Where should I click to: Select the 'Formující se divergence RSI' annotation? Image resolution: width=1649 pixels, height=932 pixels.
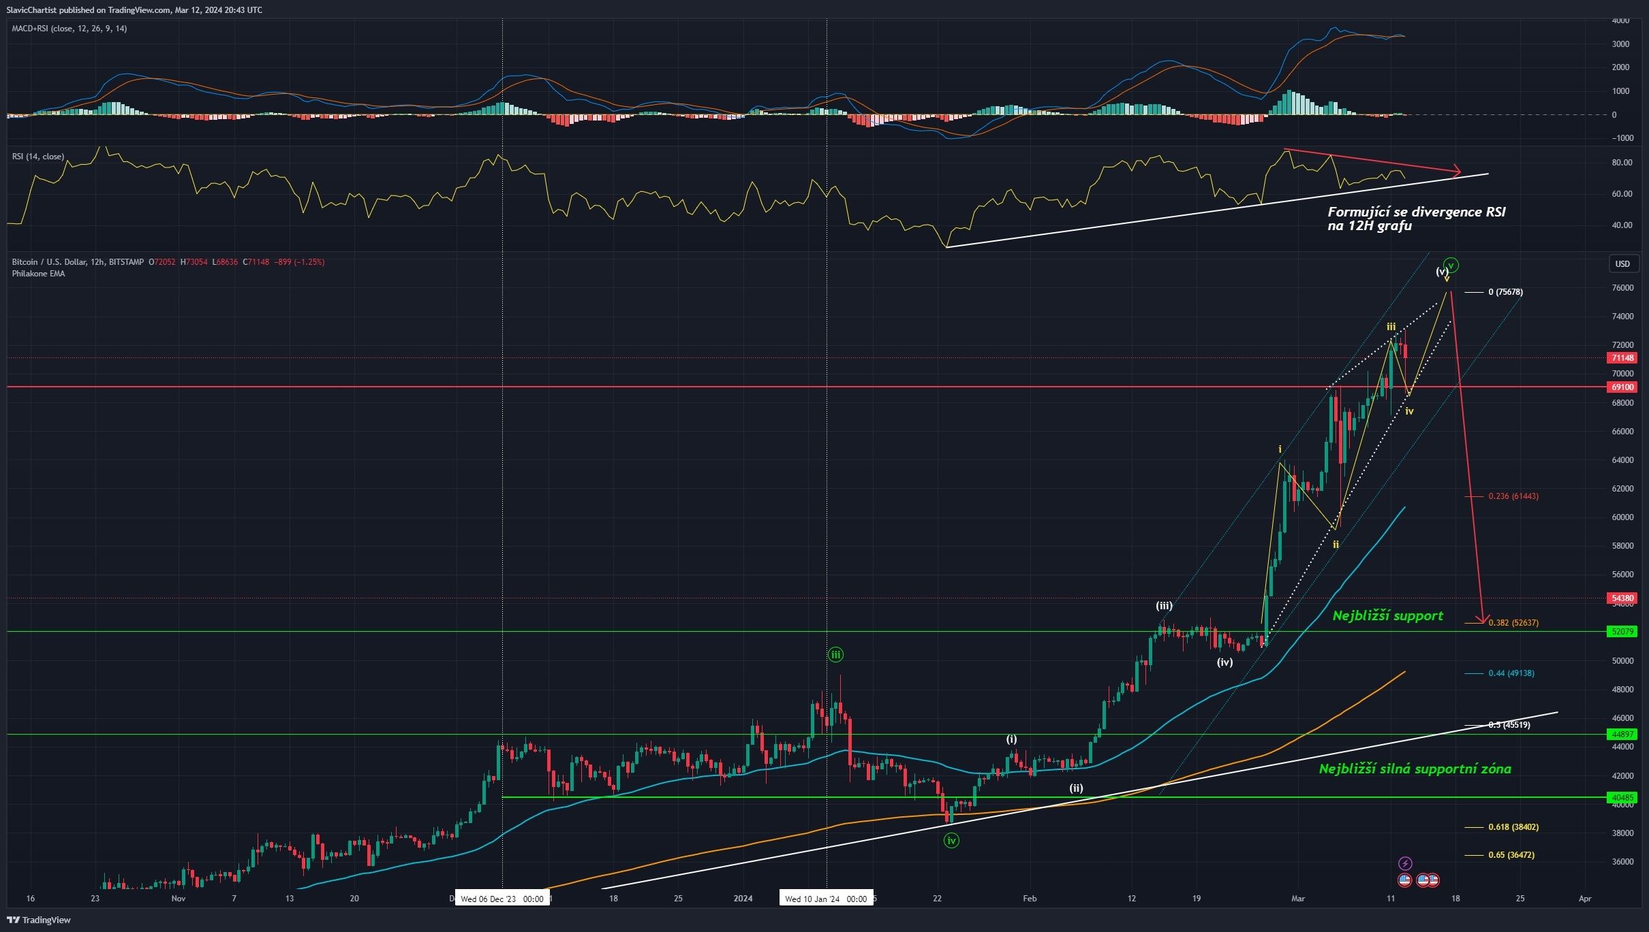point(1417,219)
